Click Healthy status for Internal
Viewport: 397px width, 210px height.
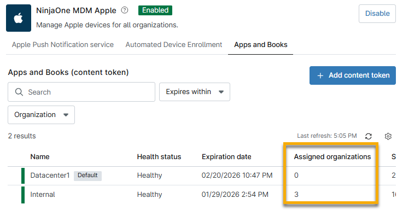tap(149, 195)
